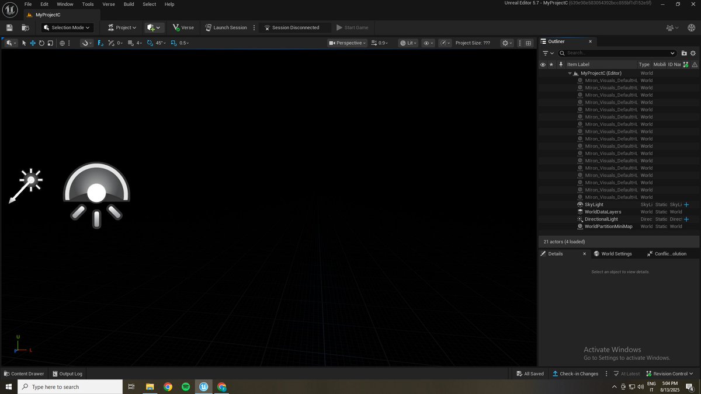Image resolution: width=701 pixels, height=394 pixels.
Task: Open the Verse menu
Action: [x=109, y=4]
